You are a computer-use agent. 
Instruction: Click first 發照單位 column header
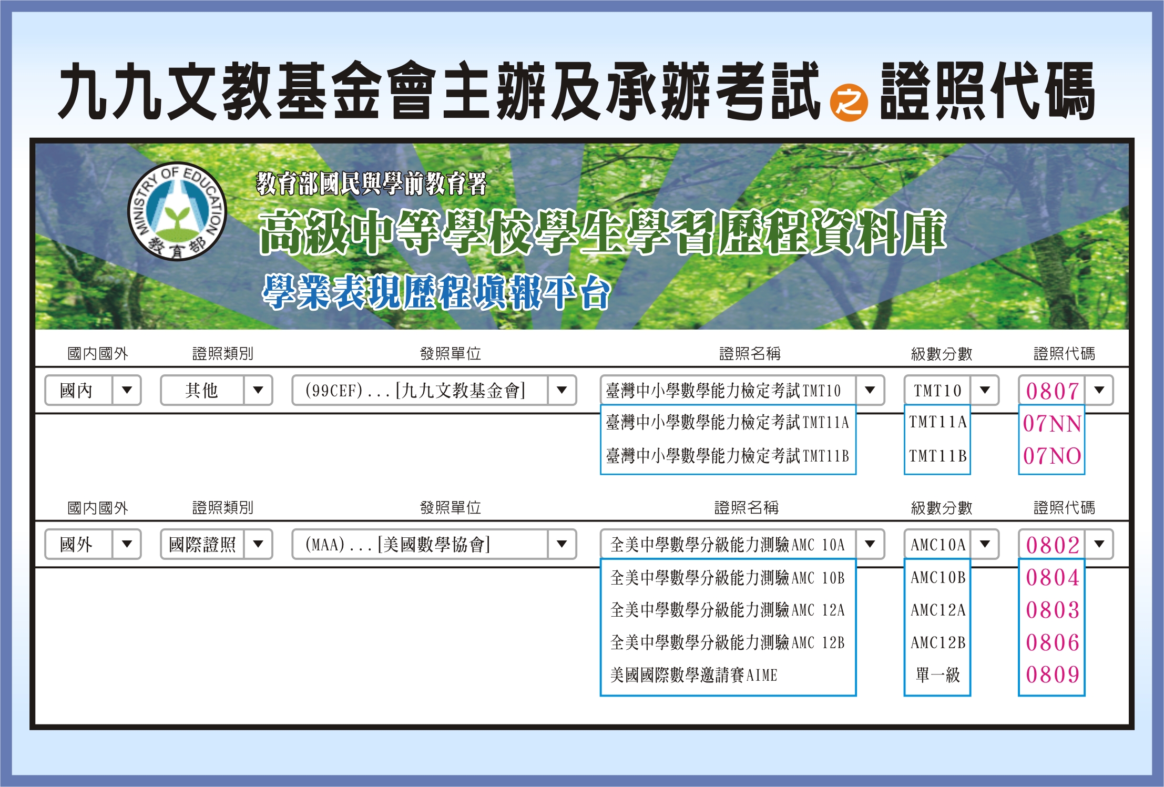[x=451, y=354]
